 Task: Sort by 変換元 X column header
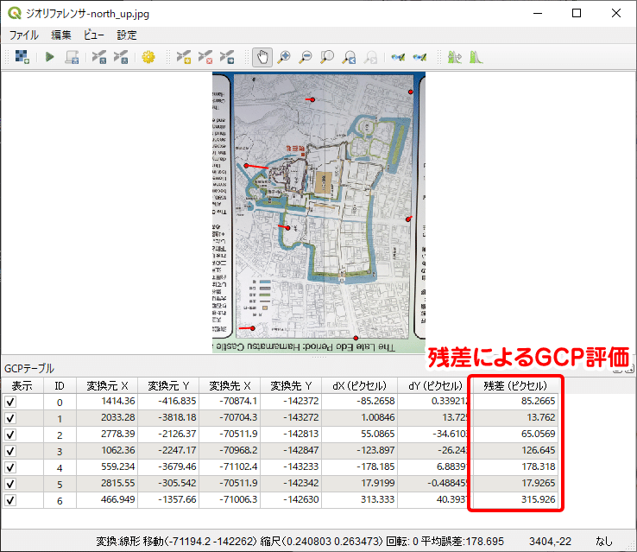[107, 386]
